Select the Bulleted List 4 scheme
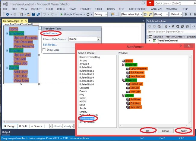196x141 pixels. click(x=87, y=78)
